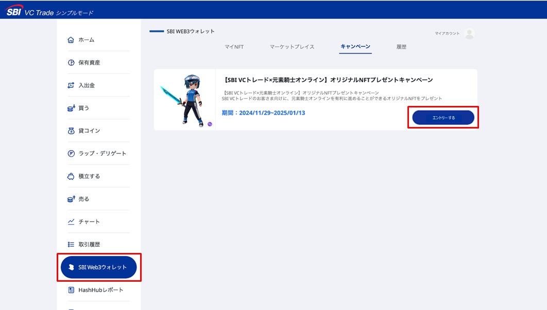Click the エントリーする button
Screen dimensions: 547x310
[x=443, y=117]
